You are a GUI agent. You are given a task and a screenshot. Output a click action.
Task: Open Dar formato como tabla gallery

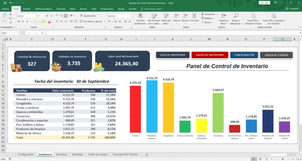pos(154,19)
